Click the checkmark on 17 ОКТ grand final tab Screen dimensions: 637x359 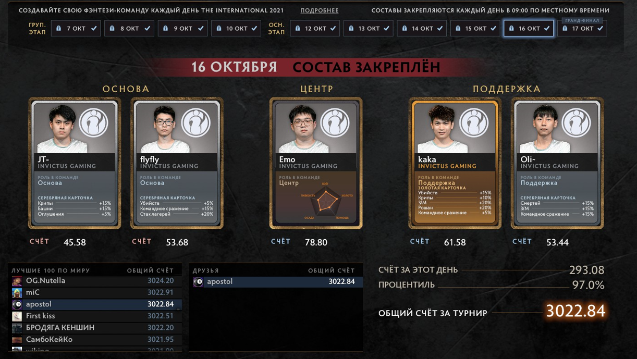coord(600,29)
